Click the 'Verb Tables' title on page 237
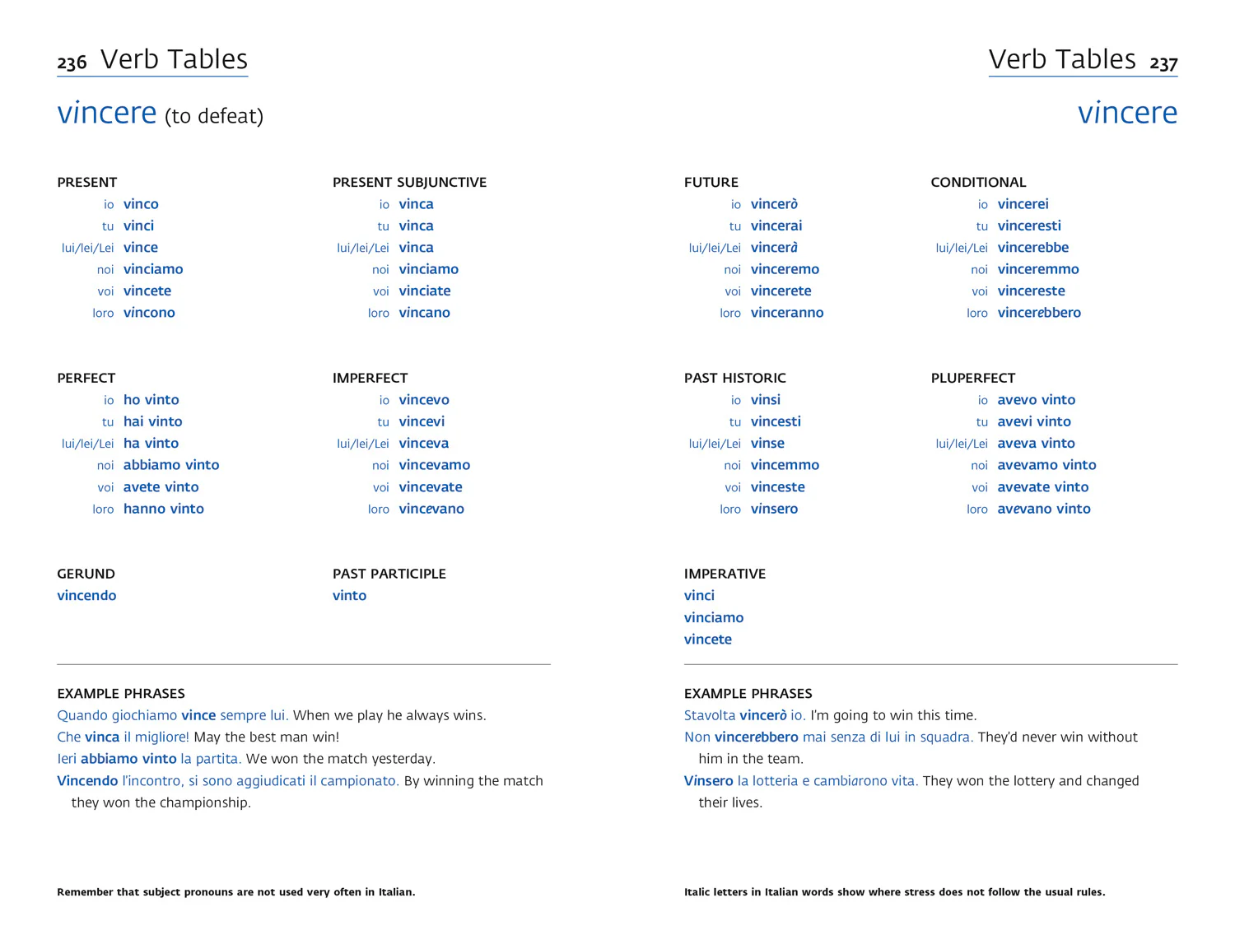The width and height of the screenshot is (1235, 935). tap(1062, 59)
